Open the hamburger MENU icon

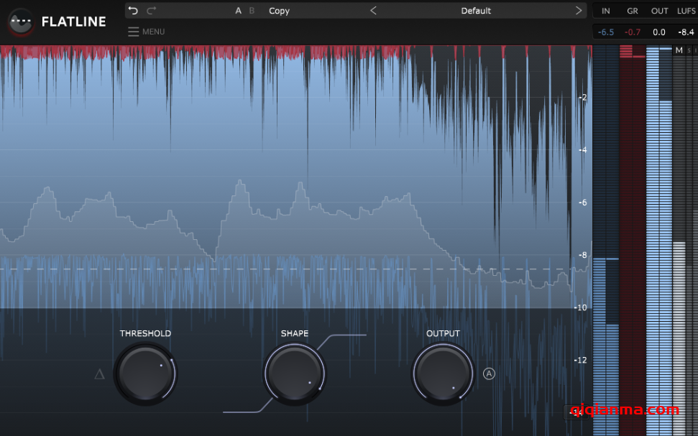(134, 32)
